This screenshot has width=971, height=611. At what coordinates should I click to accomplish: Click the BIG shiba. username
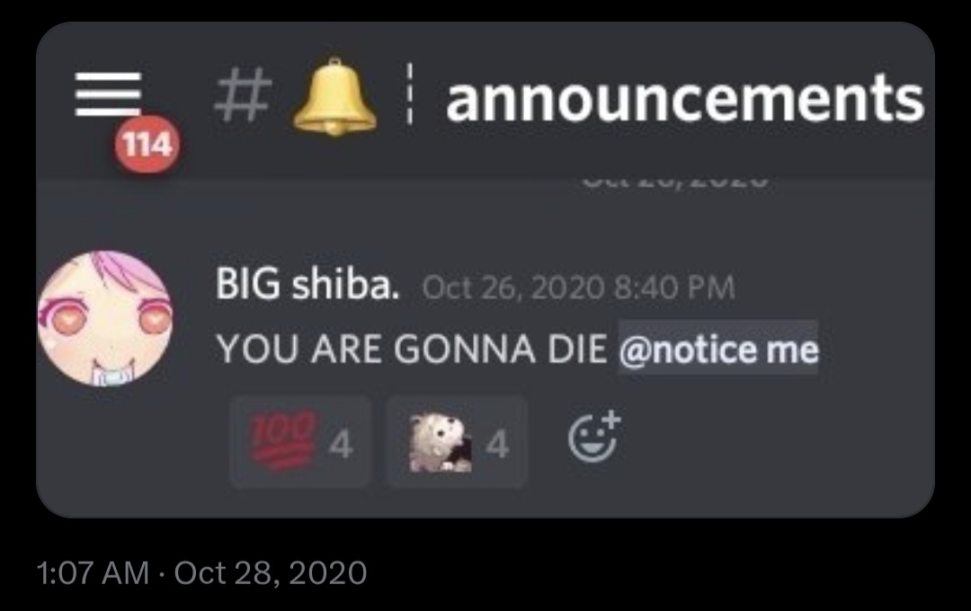pyautogui.click(x=307, y=286)
